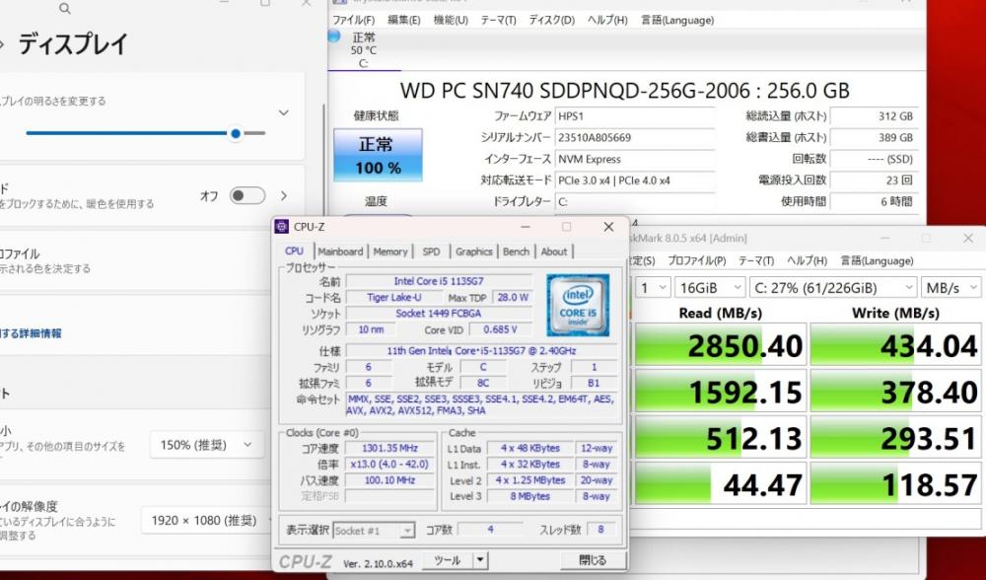Open 言語(Language) menu in CrystalDiskInfo
This screenshot has height=580, width=986.
coord(677,20)
